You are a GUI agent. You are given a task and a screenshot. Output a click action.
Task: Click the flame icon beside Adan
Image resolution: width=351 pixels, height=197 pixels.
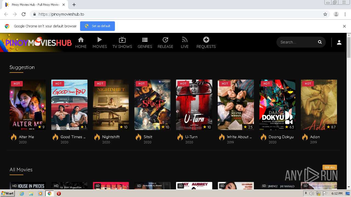(x=305, y=137)
